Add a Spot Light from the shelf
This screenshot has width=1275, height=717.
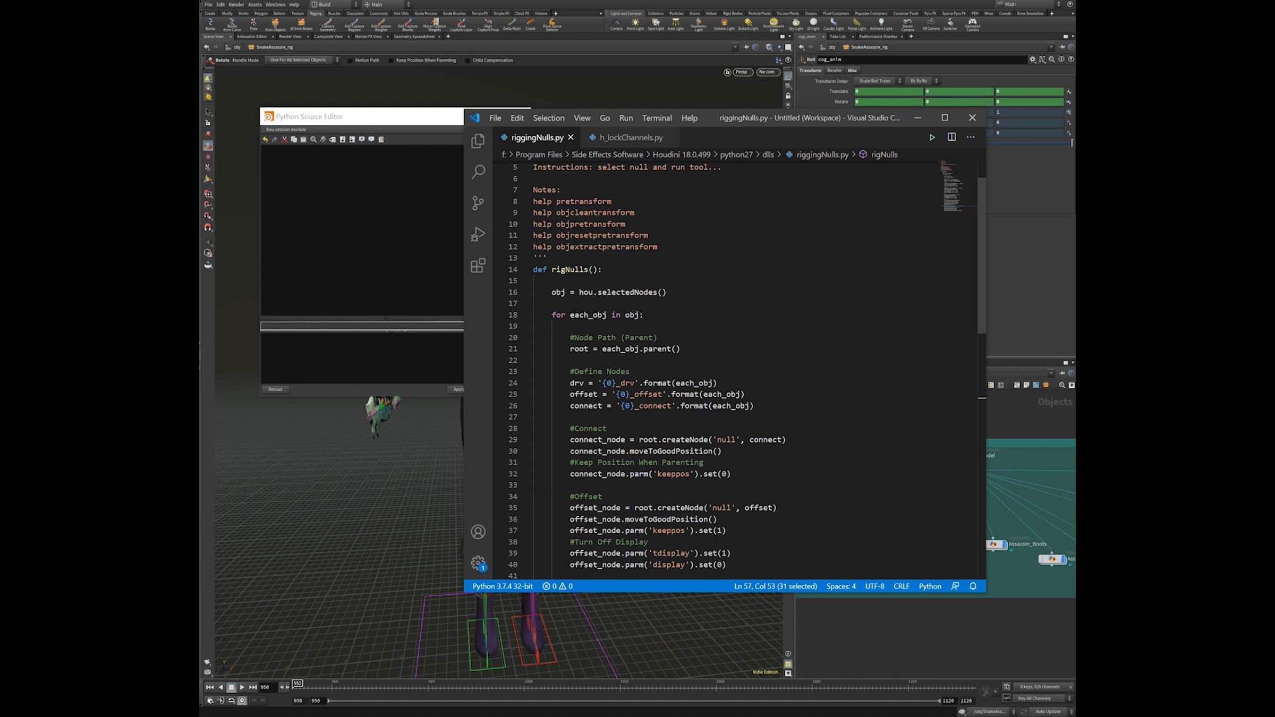656,24
